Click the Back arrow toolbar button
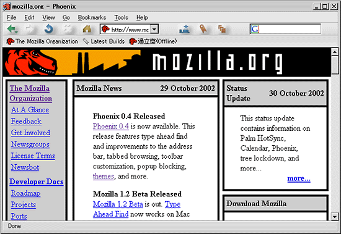The height and width of the screenshot is (234, 341). coord(12,29)
